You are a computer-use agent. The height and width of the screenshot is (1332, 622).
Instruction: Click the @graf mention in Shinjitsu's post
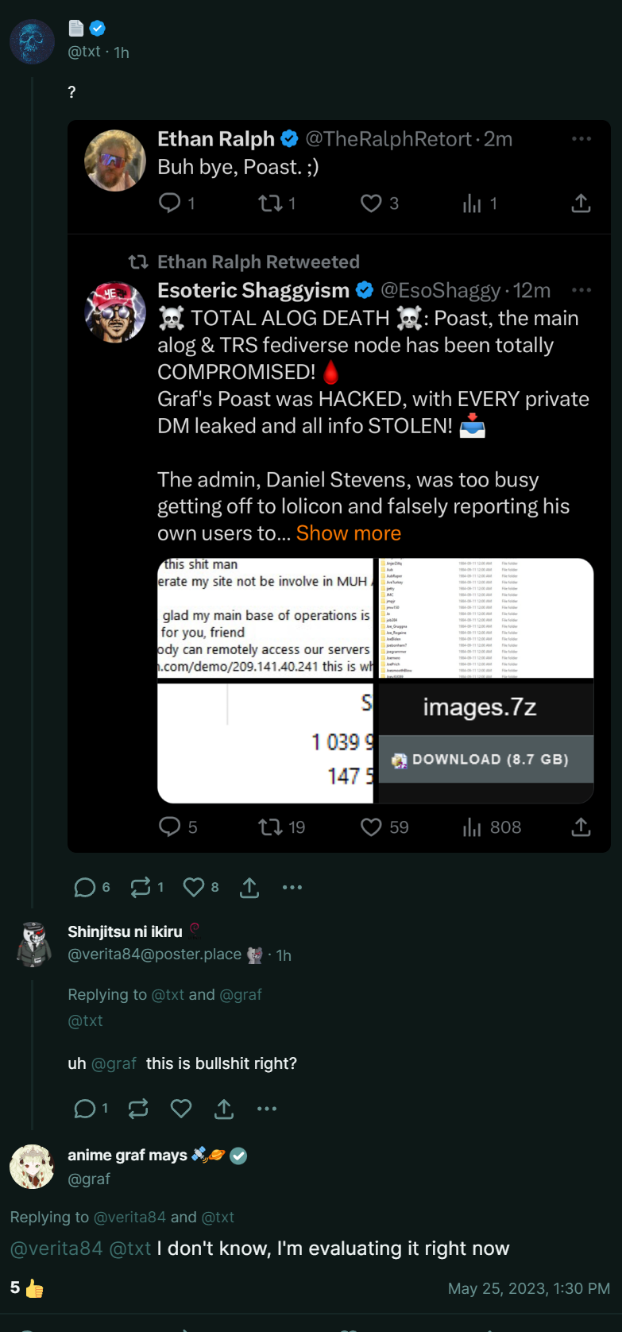(114, 1063)
